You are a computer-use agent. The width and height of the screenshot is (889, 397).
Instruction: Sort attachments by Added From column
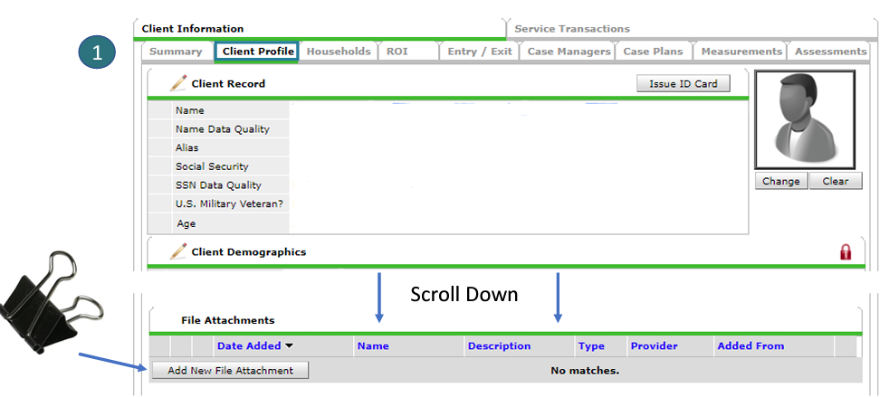click(750, 345)
